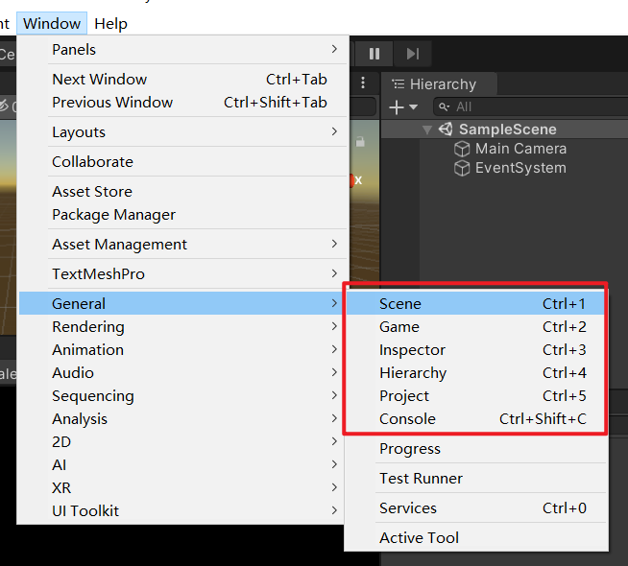The image size is (628, 566).
Task: Click the Pause playback button
Action: click(x=374, y=54)
